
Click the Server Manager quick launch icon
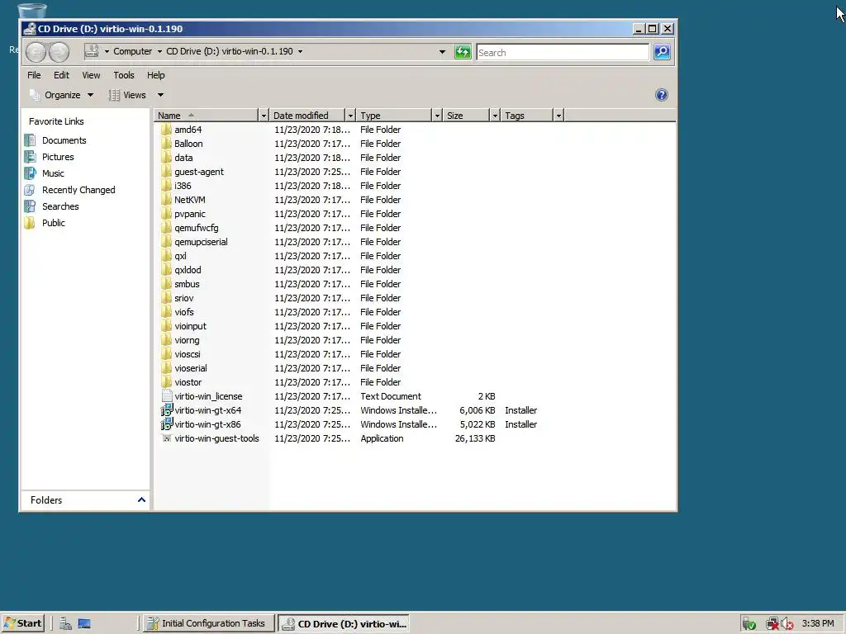66,624
